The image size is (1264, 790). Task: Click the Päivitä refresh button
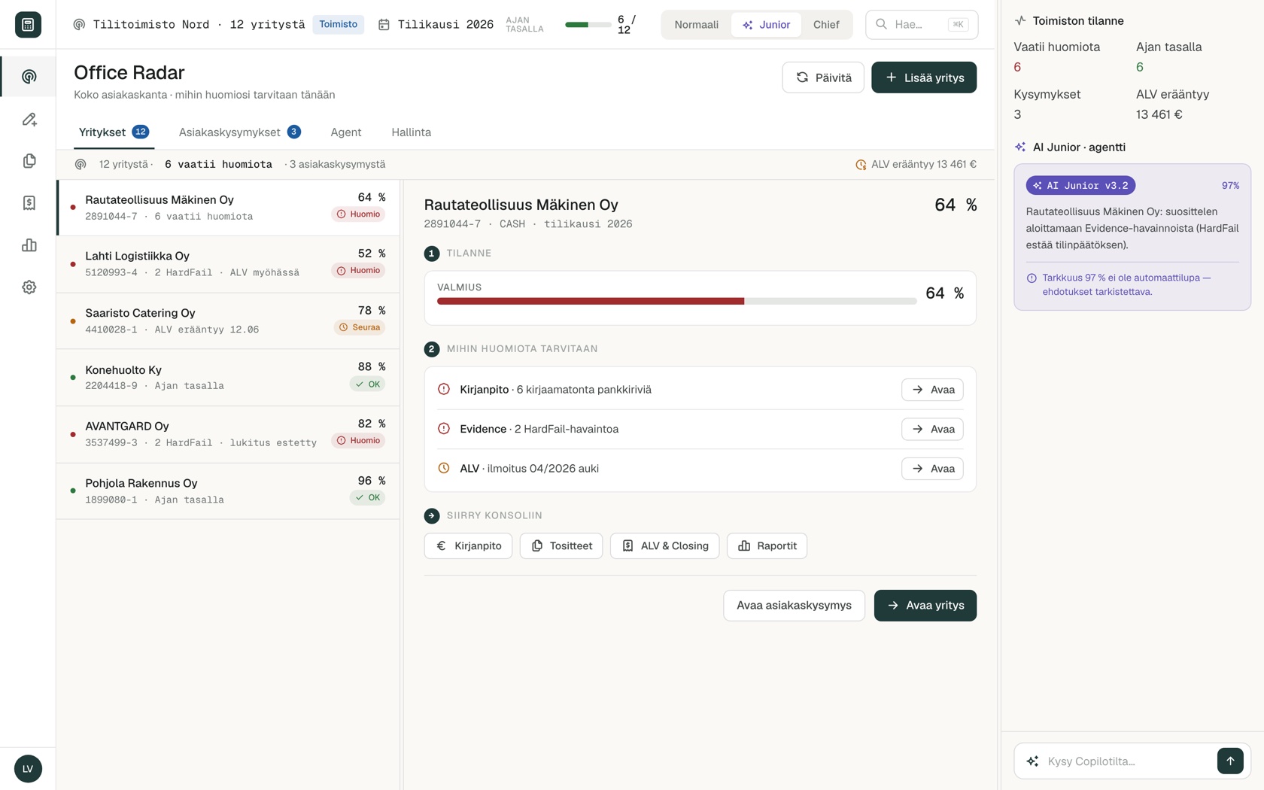click(x=823, y=77)
